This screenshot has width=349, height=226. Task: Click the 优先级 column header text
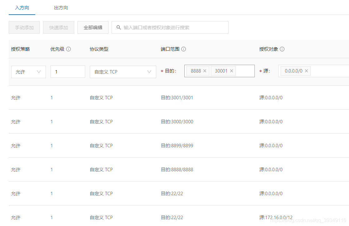click(x=57, y=49)
